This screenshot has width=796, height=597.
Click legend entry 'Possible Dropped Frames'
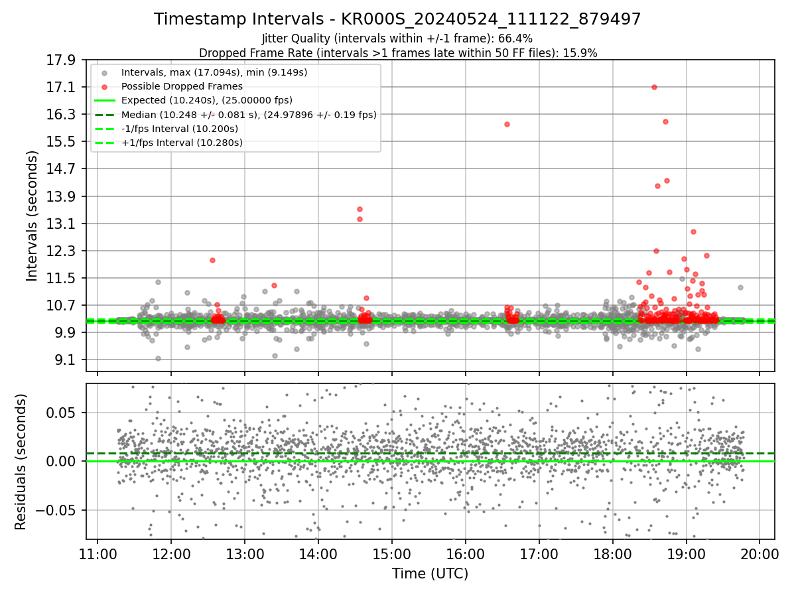click(x=182, y=86)
